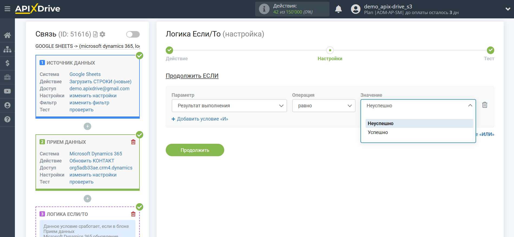
Task: Delete the Data Receiver block
Action: click(133, 142)
